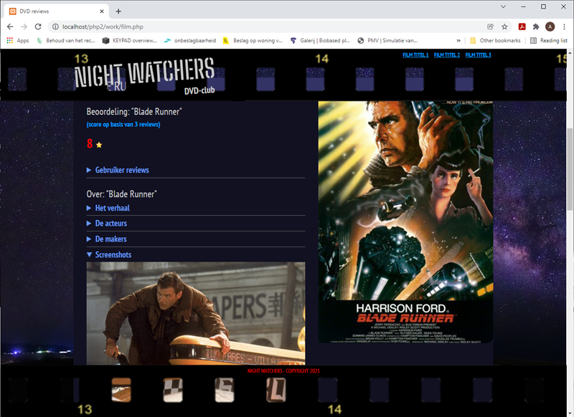Click the fourth thumbnail in footer filmstrip
The image size is (574, 417).
coord(276,390)
